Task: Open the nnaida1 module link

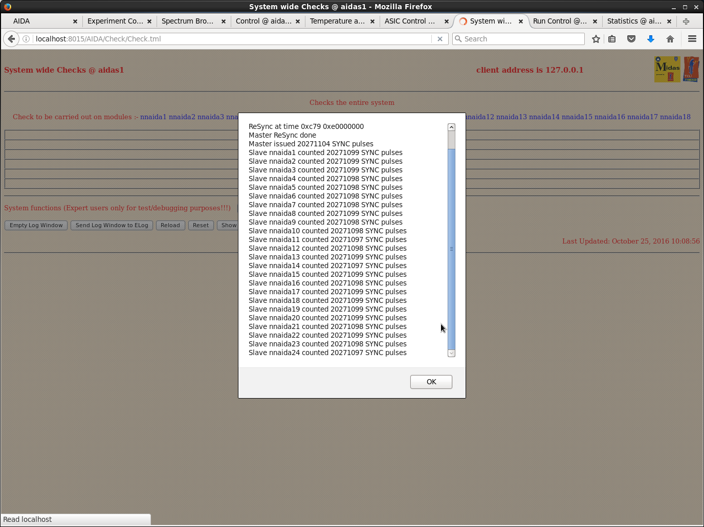Action: [x=153, y=117]
